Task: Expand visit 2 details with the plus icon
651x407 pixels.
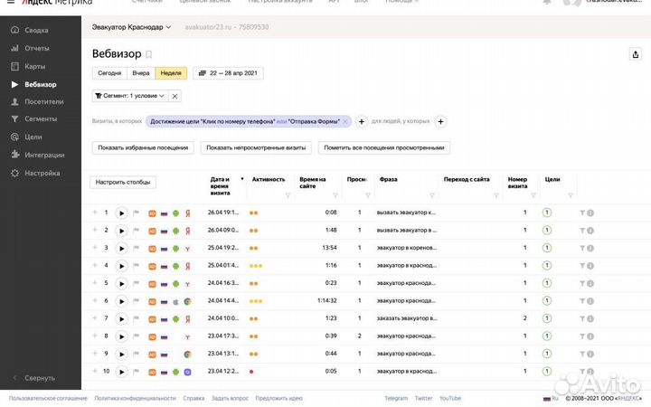Action: [x=94, y=231]
